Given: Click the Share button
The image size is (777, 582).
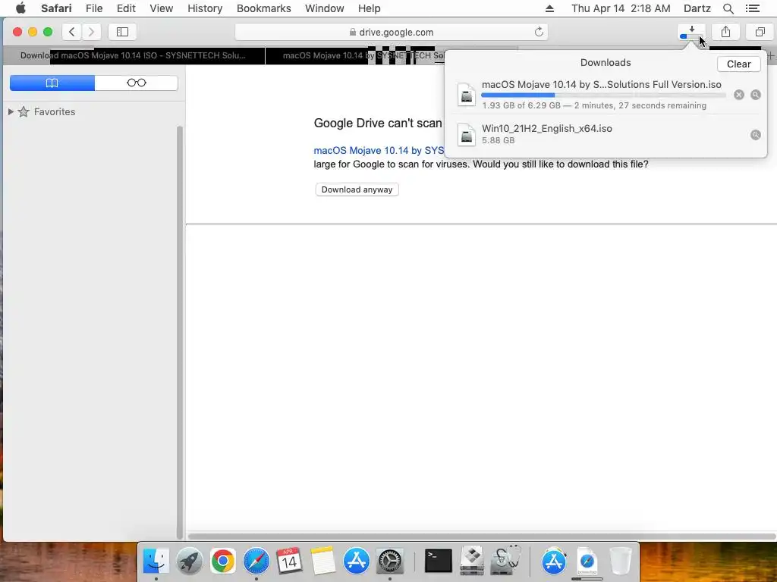Looking at the screenshot, I should (x=725, y=32).
